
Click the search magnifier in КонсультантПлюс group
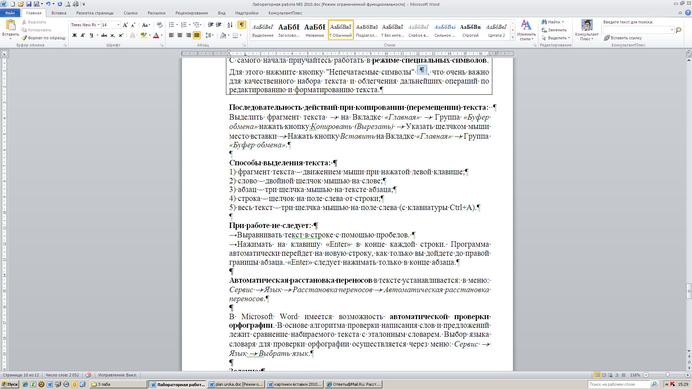[679, 30]
